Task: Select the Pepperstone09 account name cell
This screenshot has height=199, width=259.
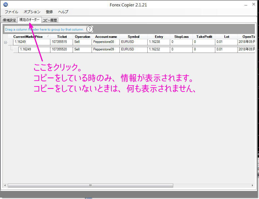Action: [105, 49]
